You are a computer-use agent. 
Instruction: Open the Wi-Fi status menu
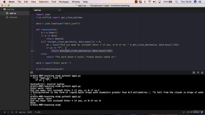click(x=150, y=2)
